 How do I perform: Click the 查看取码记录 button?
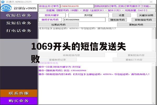click(58, 60)
